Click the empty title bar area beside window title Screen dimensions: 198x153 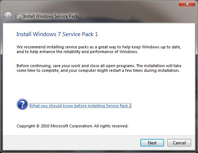tap(126, 16)
